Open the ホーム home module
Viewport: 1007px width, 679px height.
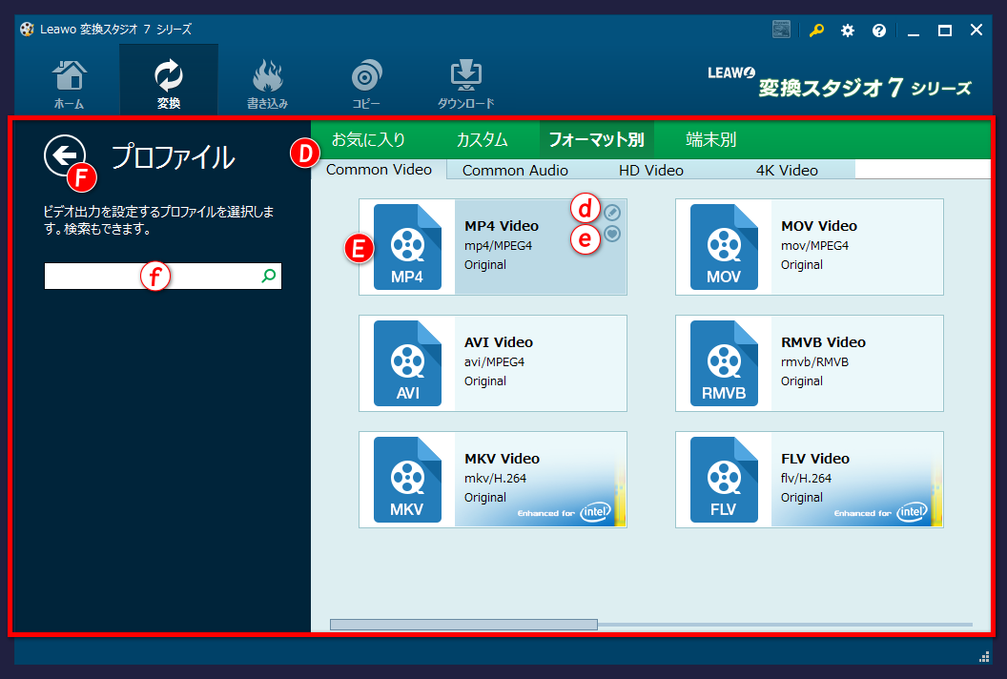(69, 84)
